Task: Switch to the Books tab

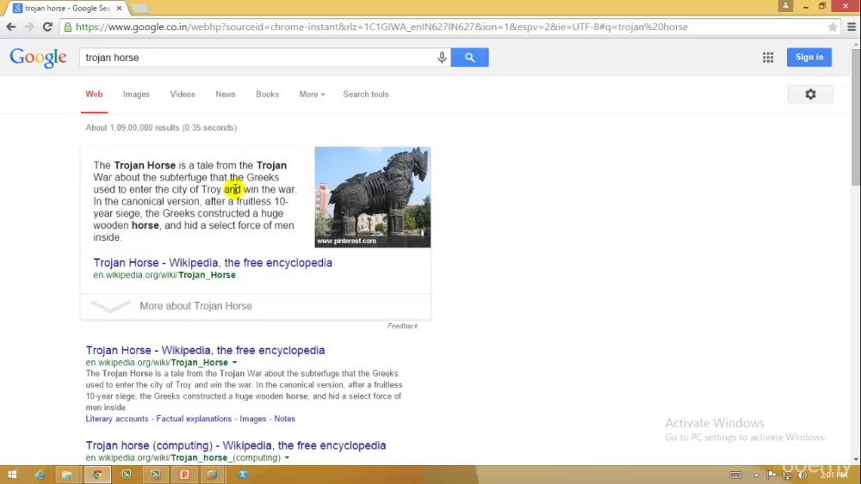Action: [268, 95]
